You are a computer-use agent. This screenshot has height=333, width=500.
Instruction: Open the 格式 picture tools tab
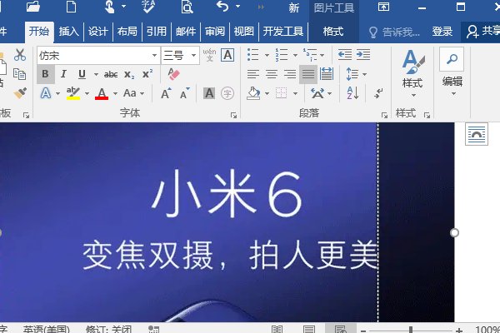pos(333,32)
